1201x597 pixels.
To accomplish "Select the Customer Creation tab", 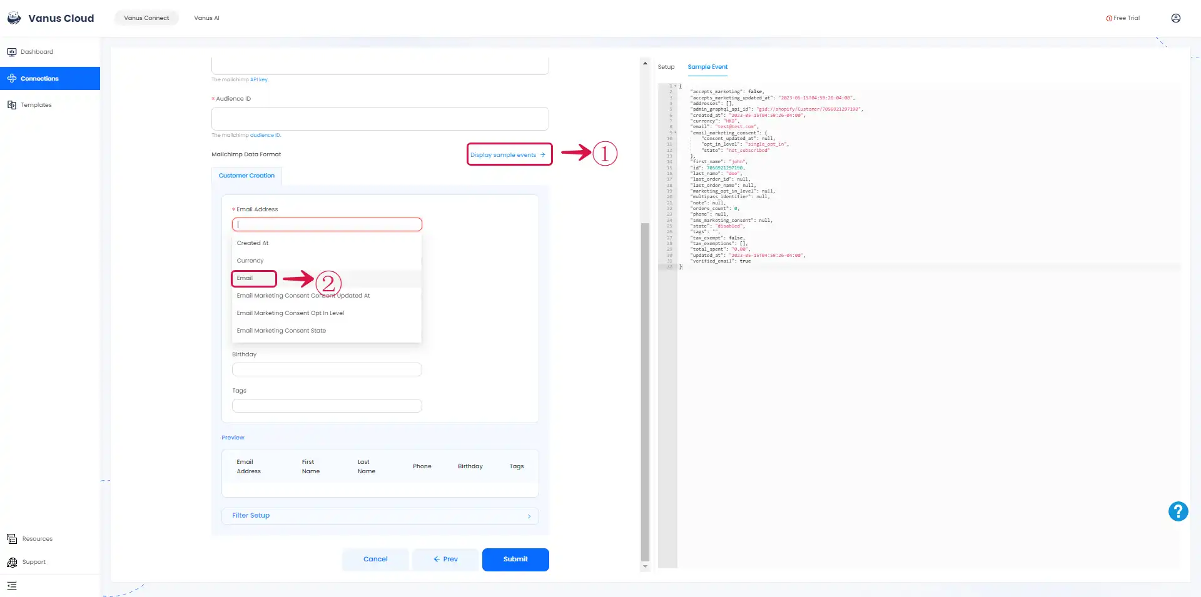I will (x=246, y=176).
